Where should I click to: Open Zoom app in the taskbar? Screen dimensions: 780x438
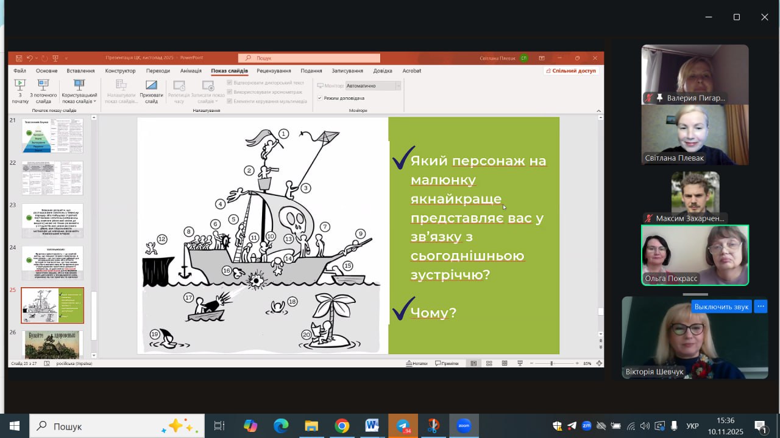[x=464, y=426]
